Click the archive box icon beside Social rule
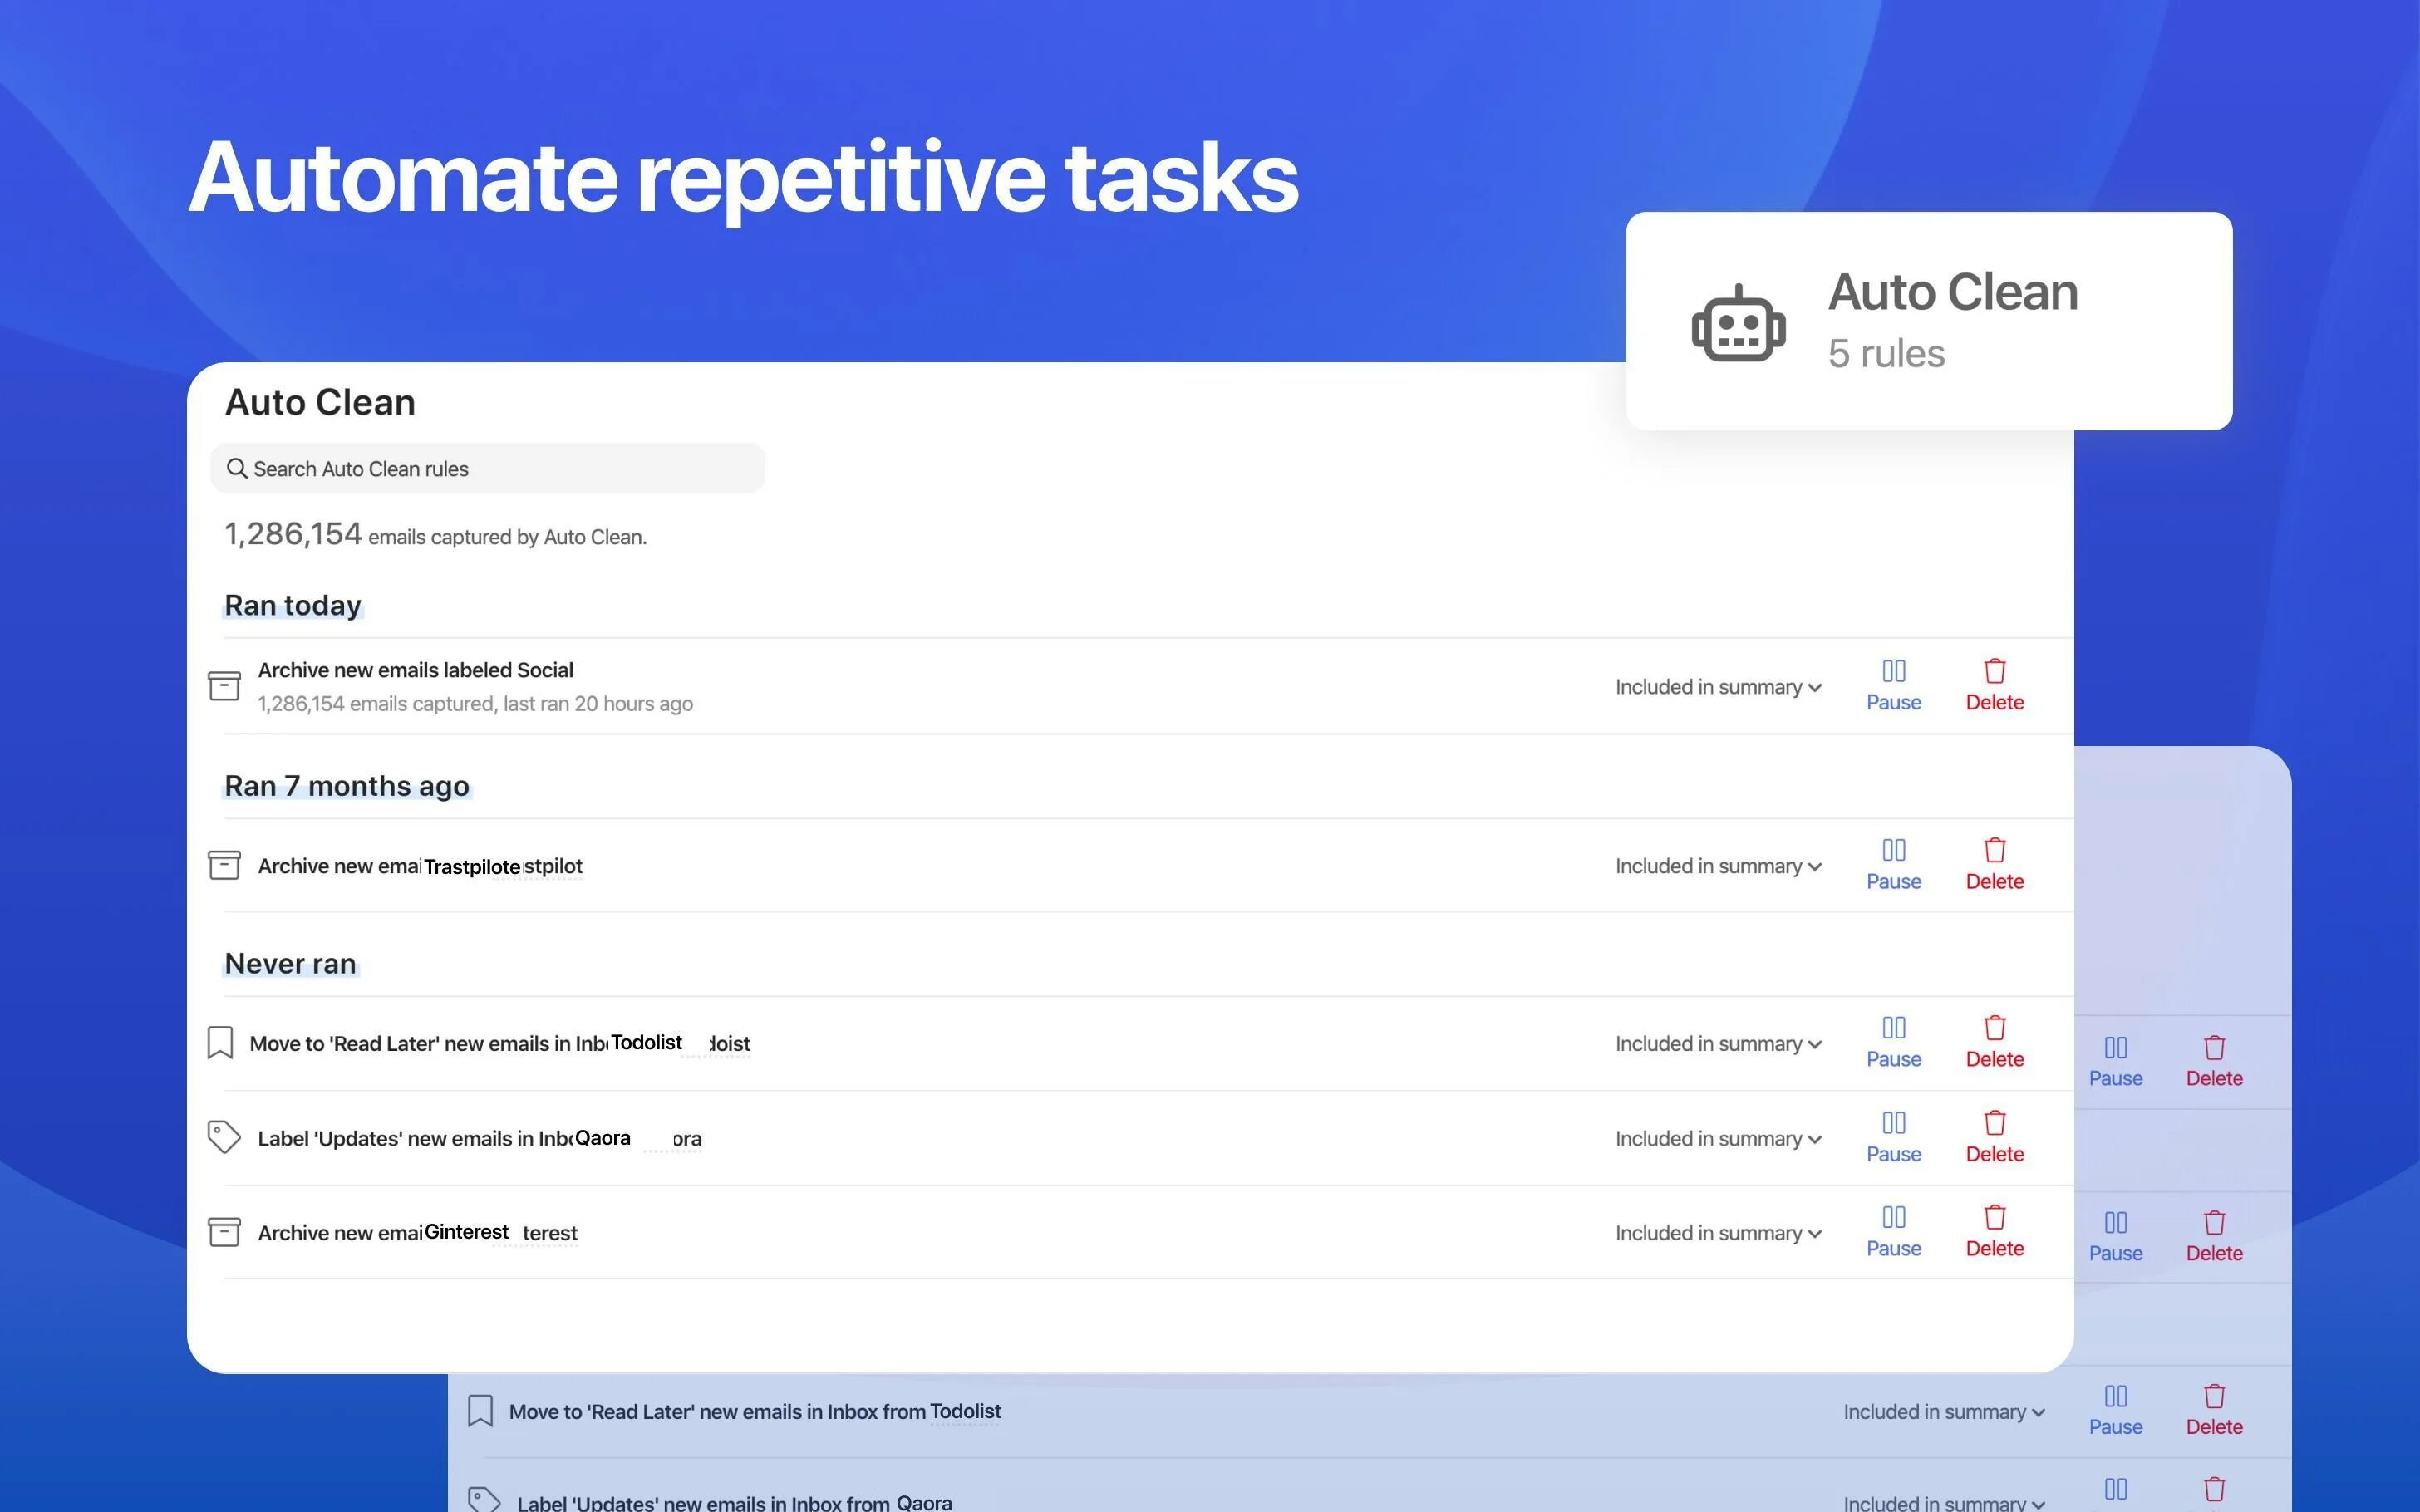 [x=224, y=686]
